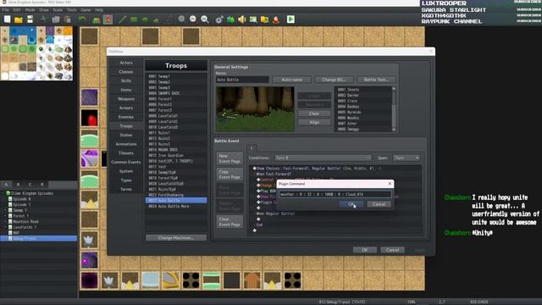Click the plugin command text field
Screen dimensions: 542x305
pyautogui.click(x=335, y=194)
